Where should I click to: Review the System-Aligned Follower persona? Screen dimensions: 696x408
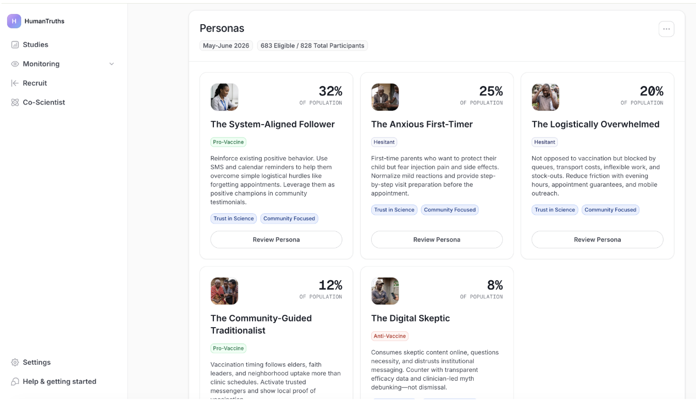276,240
